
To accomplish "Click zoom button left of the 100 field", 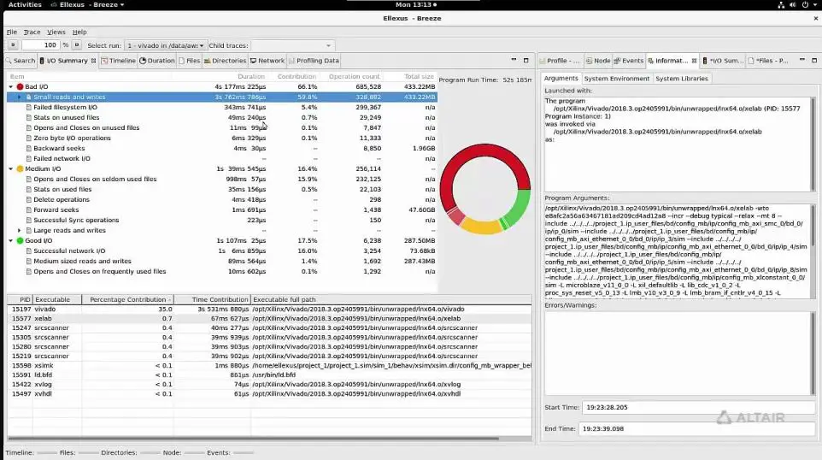I will tap(13, 45).
